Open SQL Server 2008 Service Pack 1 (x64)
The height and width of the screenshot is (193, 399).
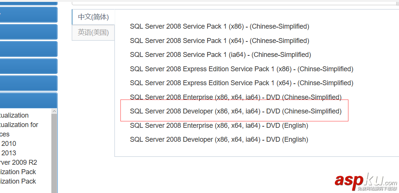(219, 41)
